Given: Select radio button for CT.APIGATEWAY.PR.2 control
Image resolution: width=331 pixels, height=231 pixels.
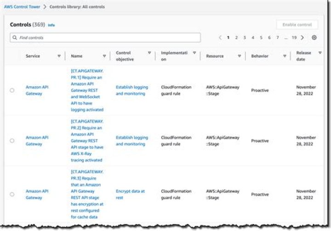Looking at the screenshot, I should [x=12, y=141].
